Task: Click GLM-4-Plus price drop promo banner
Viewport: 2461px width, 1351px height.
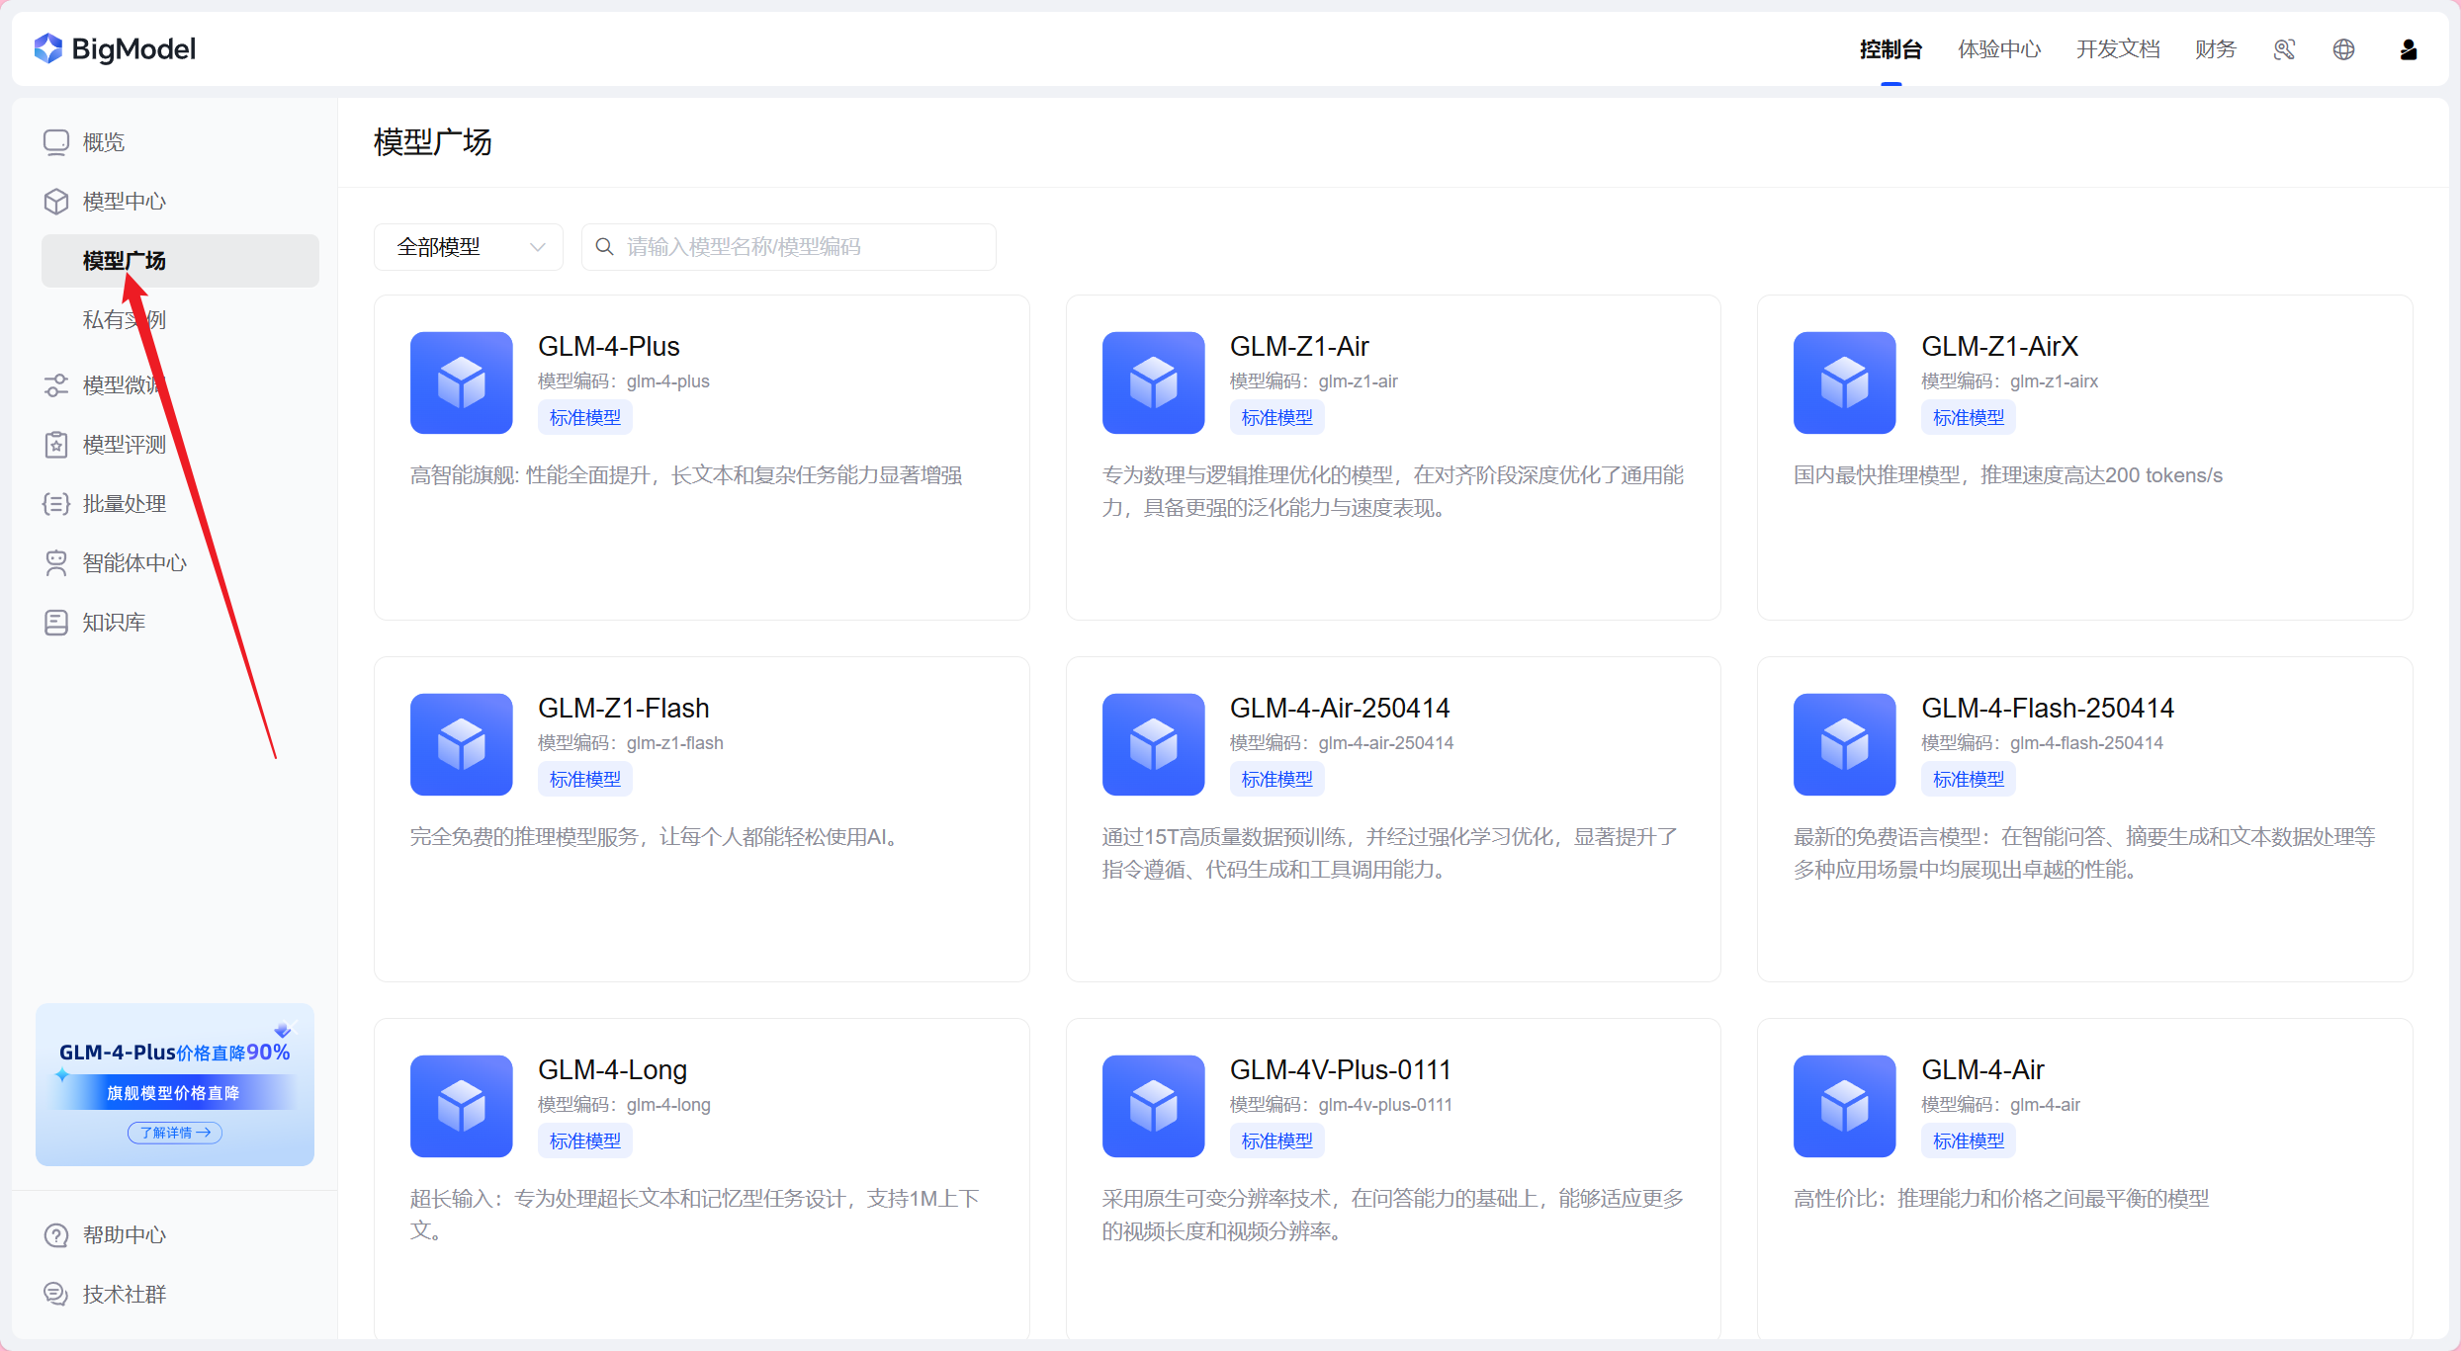Action: 175,1085
